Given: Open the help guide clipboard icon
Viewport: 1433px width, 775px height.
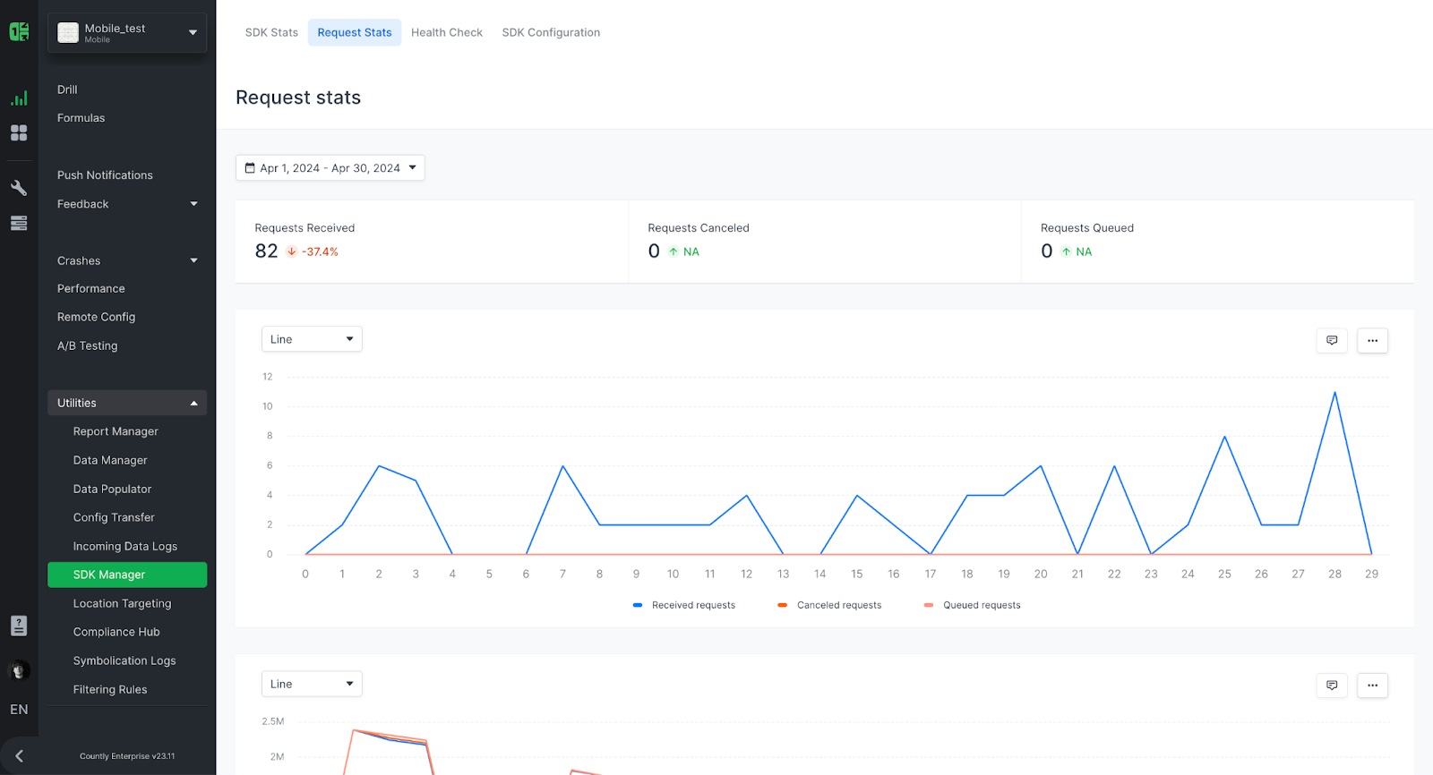Looking at the screenshot, I should tap(19, 626).
